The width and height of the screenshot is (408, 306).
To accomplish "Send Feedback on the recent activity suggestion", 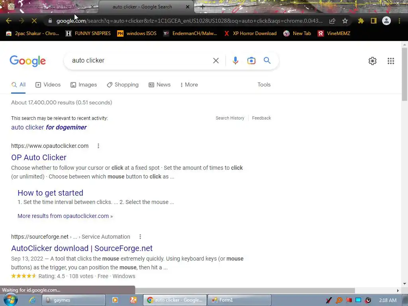I will click(261, 118).
